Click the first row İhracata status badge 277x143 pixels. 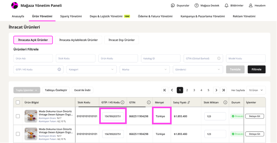point(237,116)
